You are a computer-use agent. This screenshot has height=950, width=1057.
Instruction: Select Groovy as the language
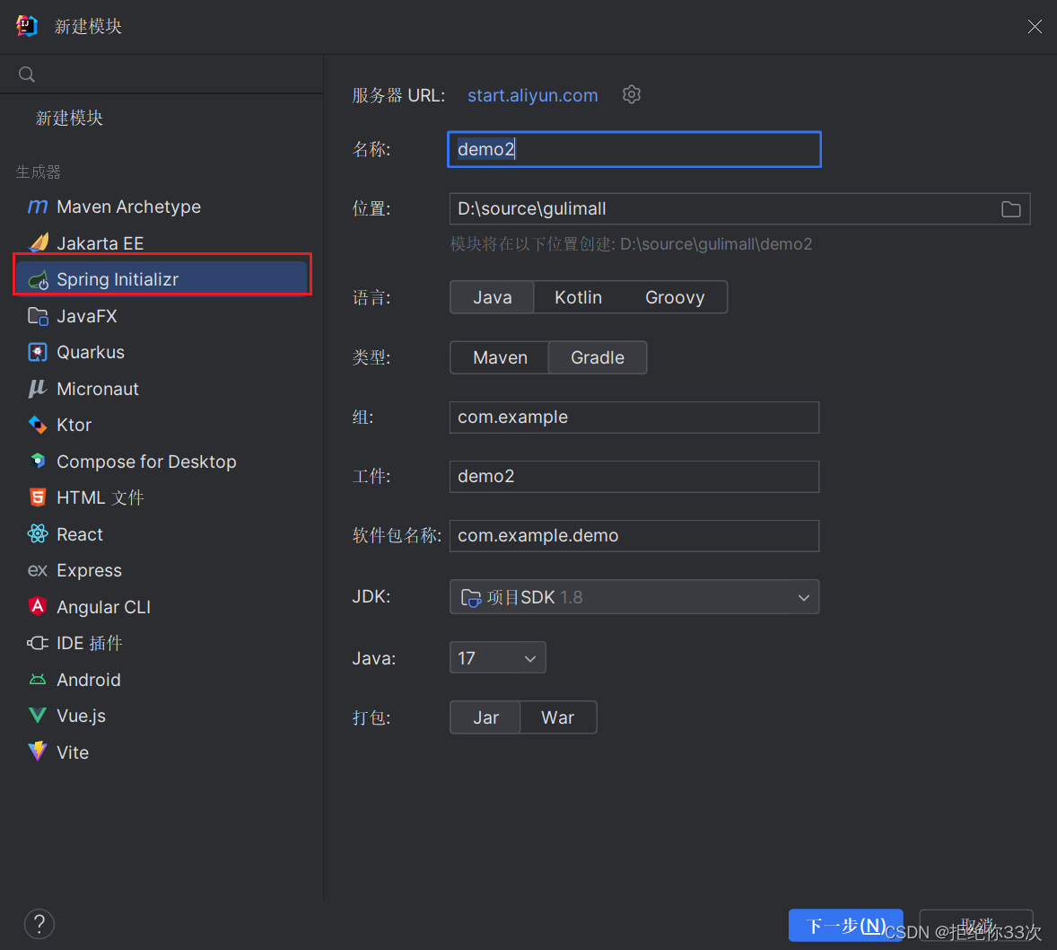click(x=675, y=297)
